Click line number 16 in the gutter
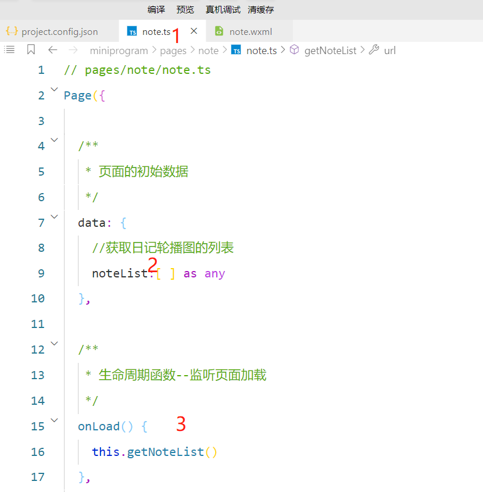The height and width of the screenshot is (492, 483). coord(38,451)
